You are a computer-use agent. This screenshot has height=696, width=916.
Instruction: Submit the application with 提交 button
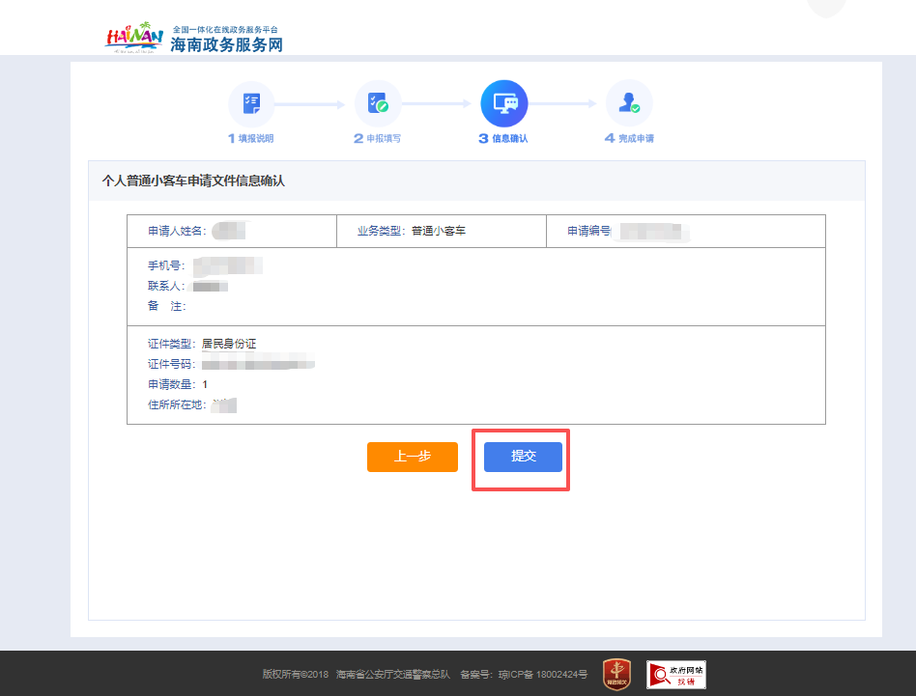(522, 457)
